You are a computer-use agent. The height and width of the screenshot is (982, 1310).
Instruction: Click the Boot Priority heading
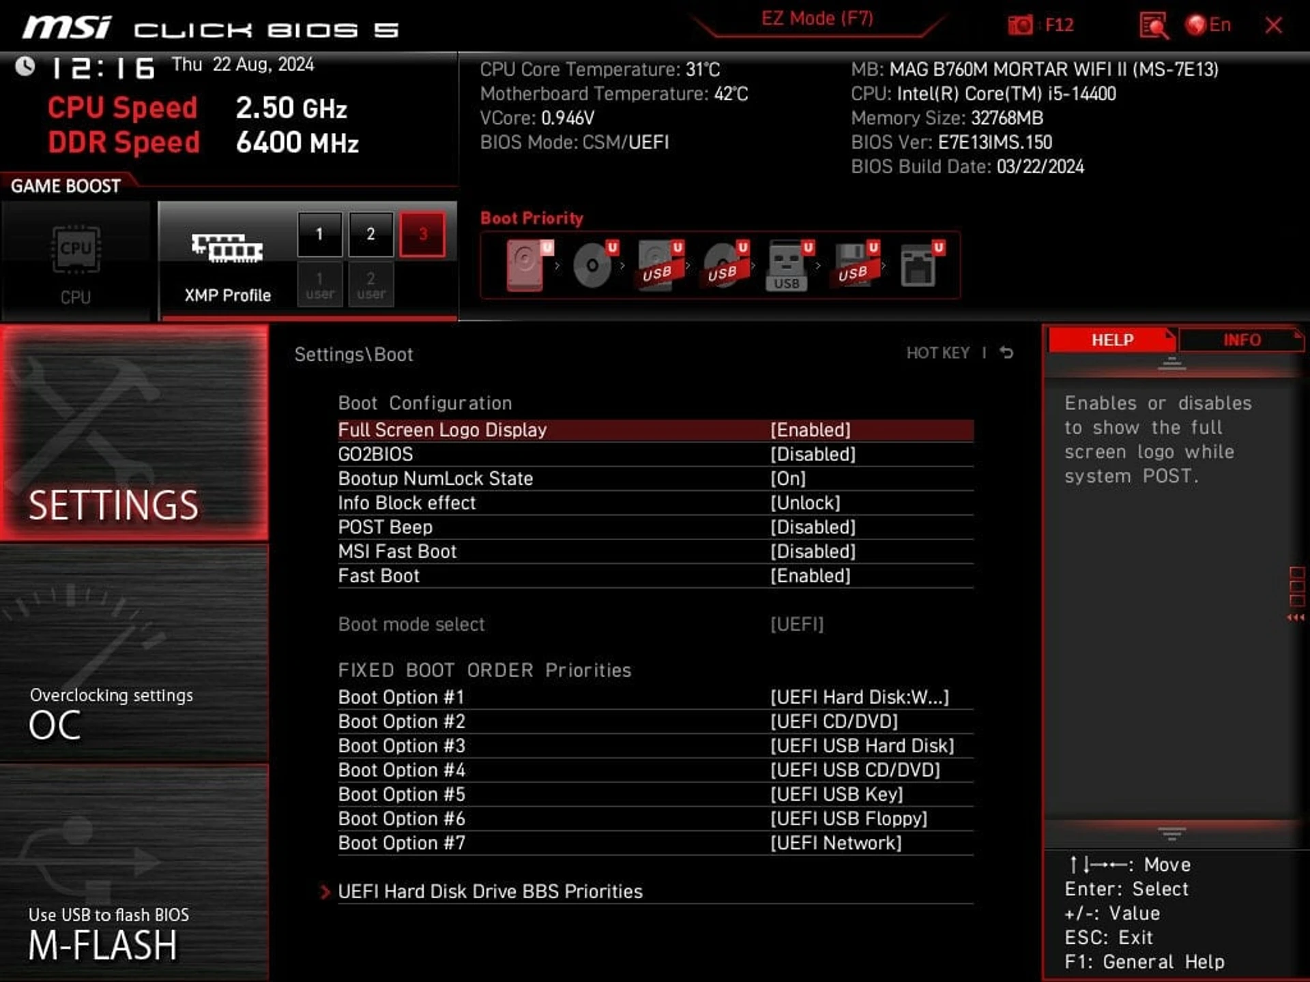coord(532,218)
